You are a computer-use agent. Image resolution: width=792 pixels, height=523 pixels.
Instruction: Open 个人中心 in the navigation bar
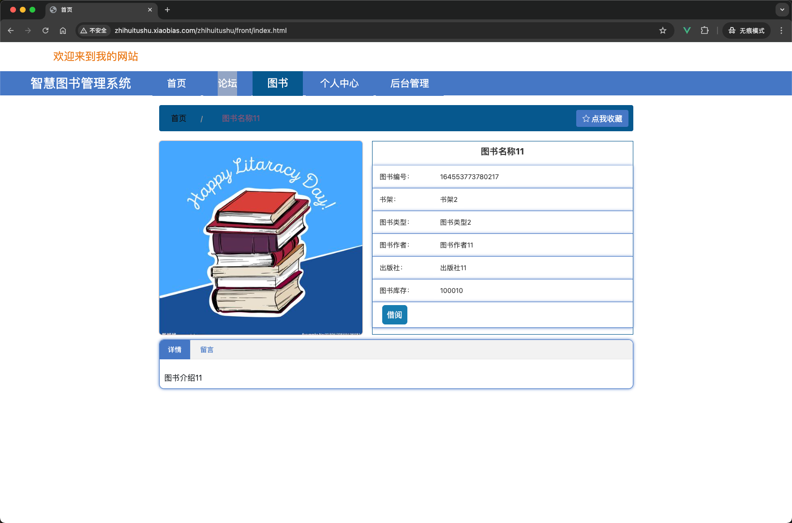coord(339,83)
